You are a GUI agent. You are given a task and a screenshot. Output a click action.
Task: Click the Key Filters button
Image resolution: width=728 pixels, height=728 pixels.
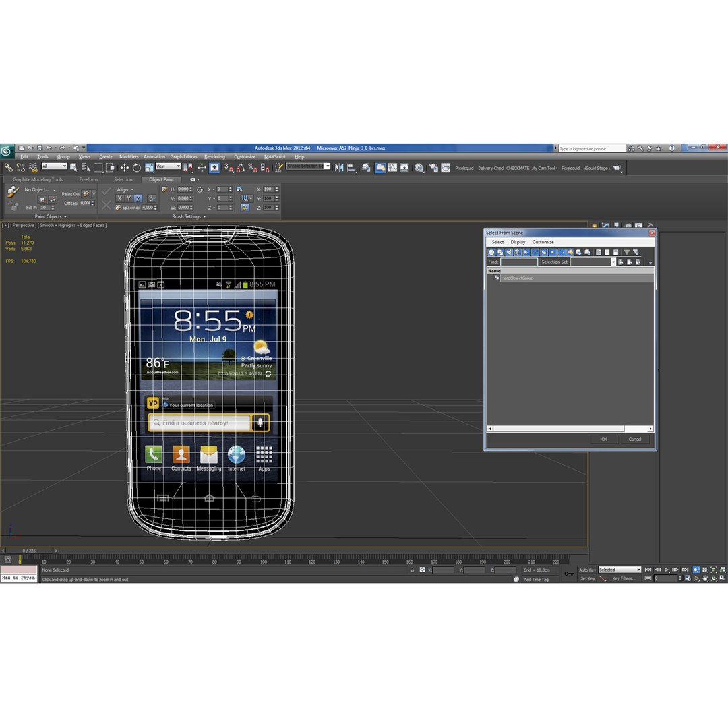pos(624,578)
